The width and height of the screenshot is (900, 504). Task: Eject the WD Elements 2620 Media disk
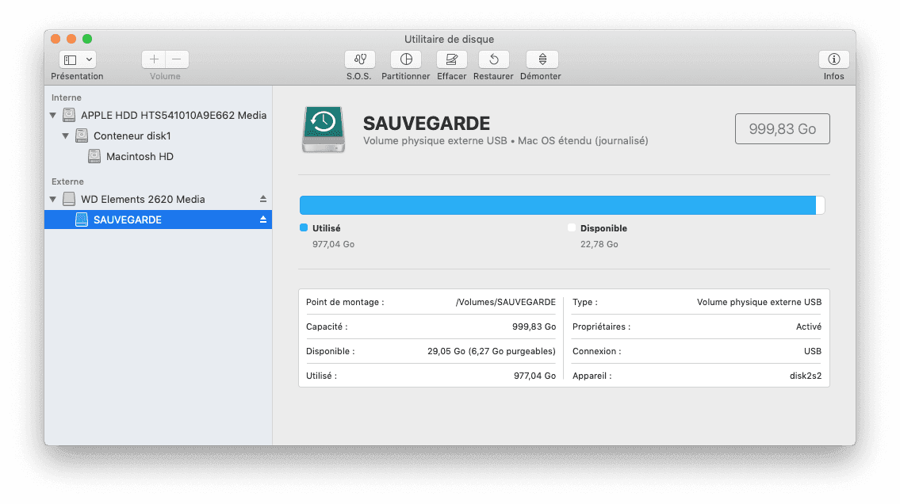click(x=263, y=199)
